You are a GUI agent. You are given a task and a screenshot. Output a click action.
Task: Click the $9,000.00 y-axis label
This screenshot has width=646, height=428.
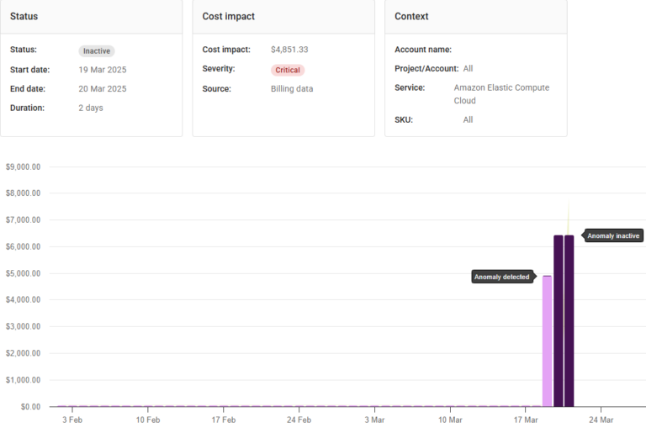coord(24,166)
